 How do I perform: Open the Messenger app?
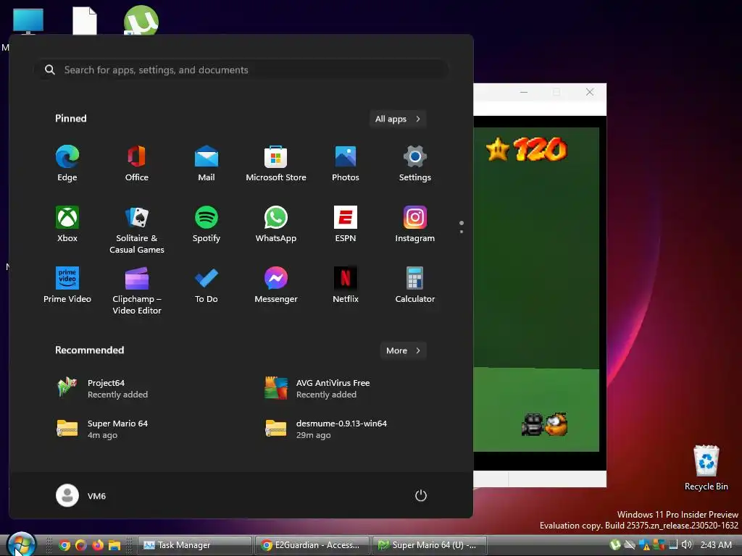(276, 285)
